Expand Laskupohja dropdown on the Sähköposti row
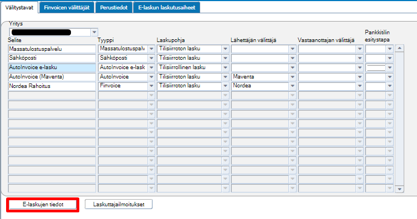 [226, 58]
